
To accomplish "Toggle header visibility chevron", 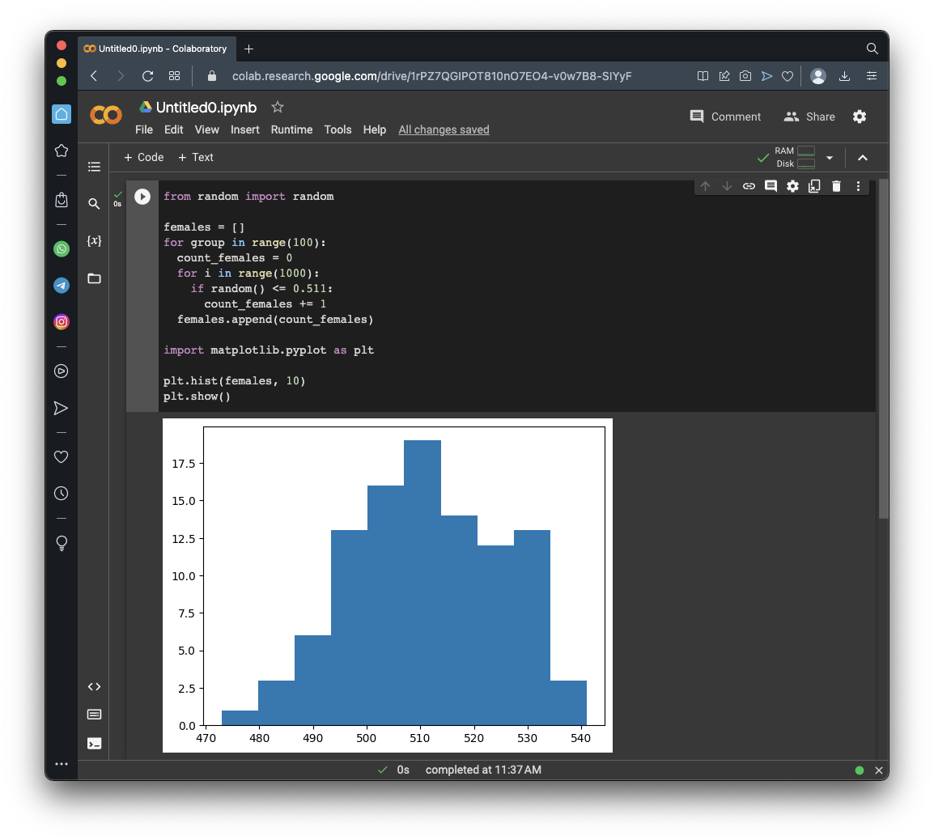I will click(863, 158).
